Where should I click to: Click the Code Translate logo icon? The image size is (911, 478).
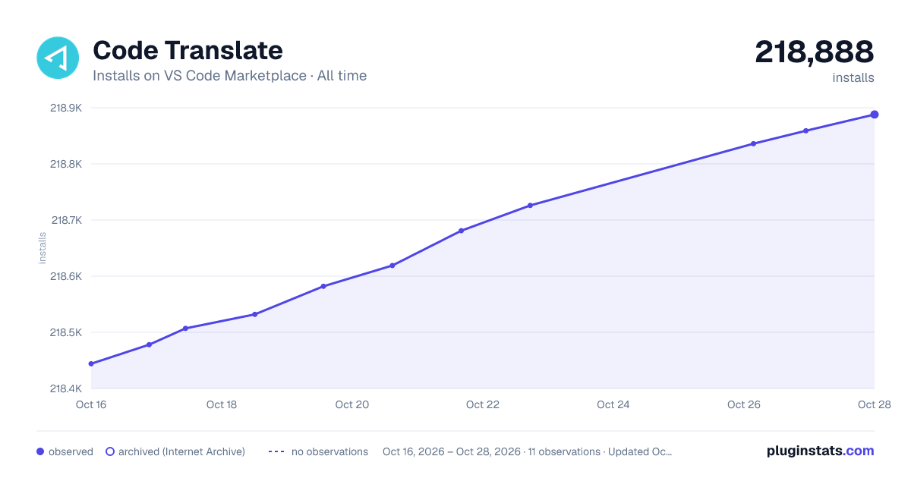tap(58, 58)
